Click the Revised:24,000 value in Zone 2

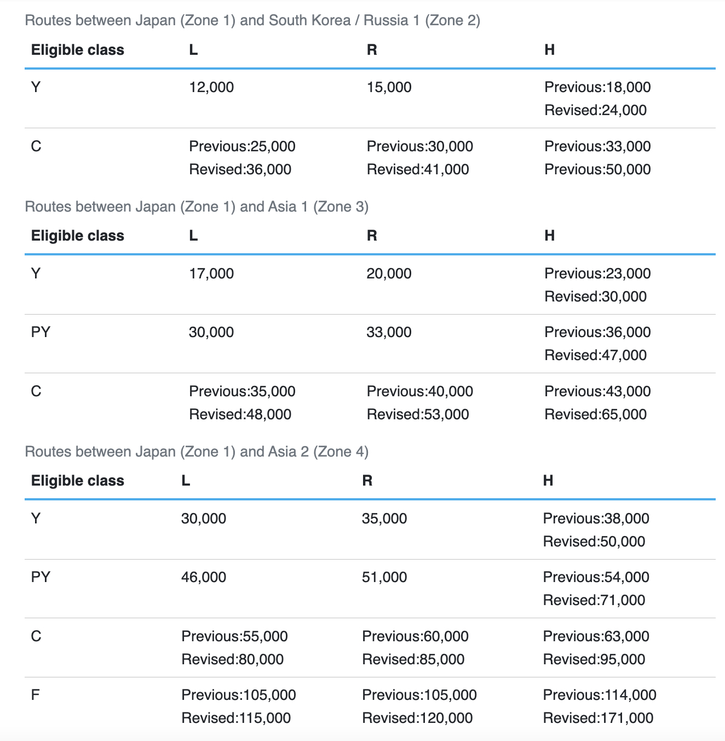(595, 110)
